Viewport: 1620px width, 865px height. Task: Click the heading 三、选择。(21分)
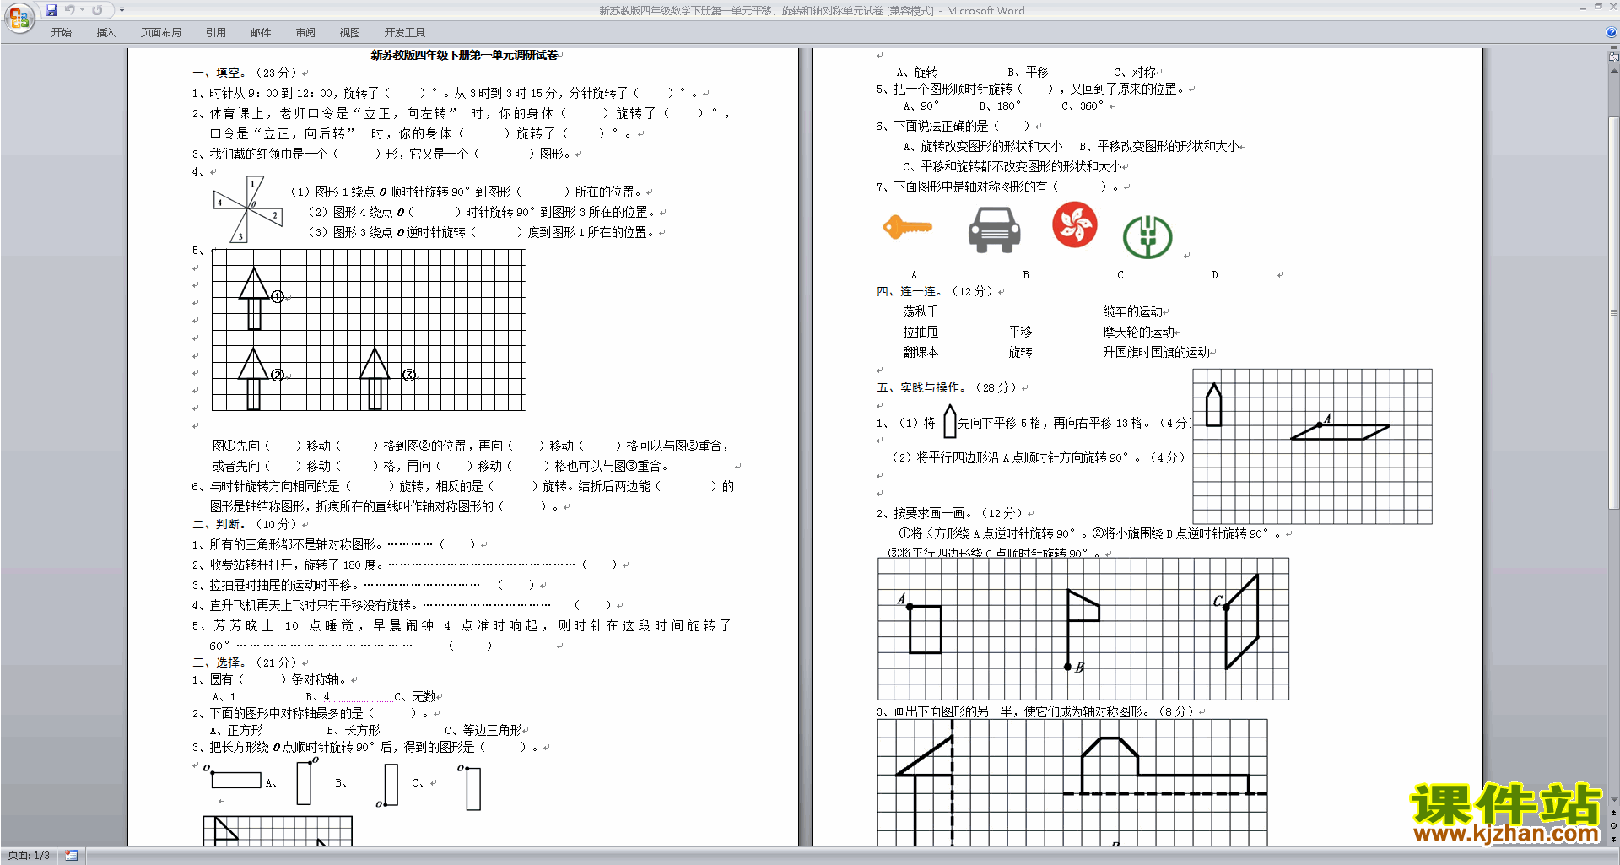[x=246, y=662]
